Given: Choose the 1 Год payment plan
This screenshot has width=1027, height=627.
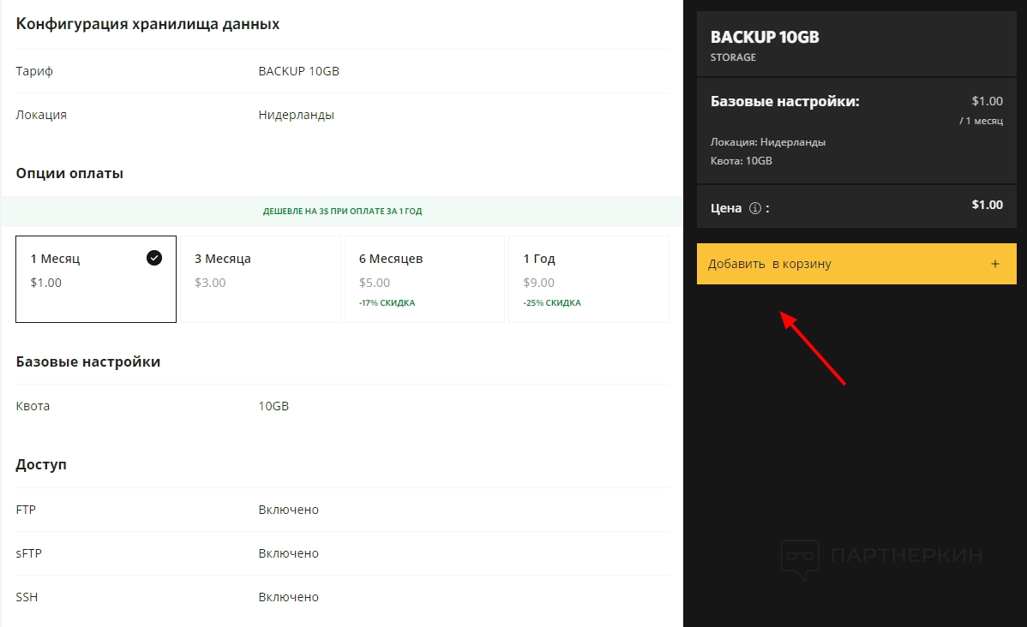Looking at the screenshot, I should point(588,279).
